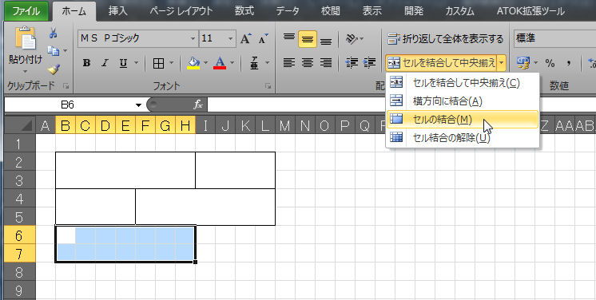This screenshot has height=300, width=596.
Task: Apply the borders grid icon
Action: point(158,63)
